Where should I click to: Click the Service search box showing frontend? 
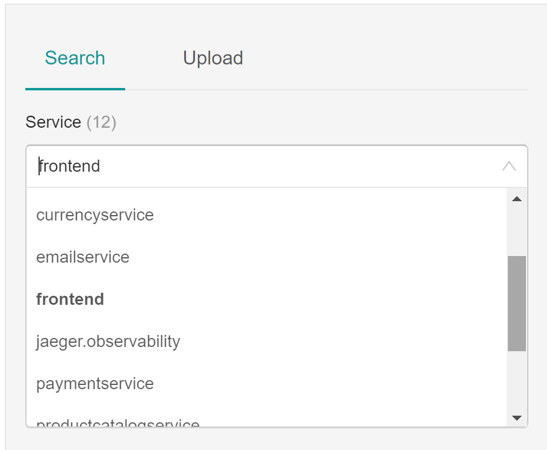(265, 166)
